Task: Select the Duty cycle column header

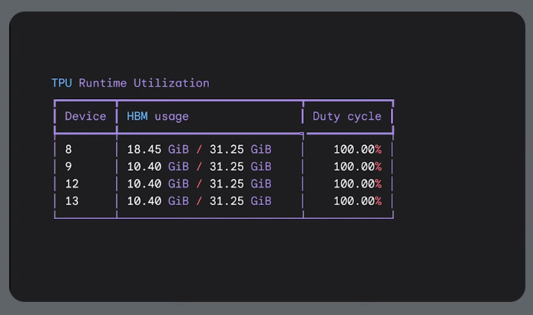Action: 346,116
